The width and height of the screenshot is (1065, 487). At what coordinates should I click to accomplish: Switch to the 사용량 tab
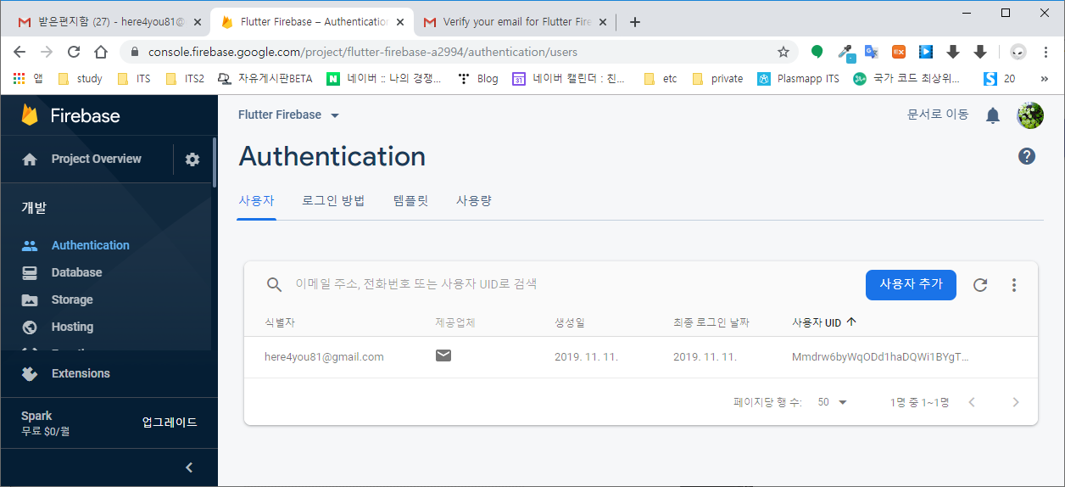(474, 201)
